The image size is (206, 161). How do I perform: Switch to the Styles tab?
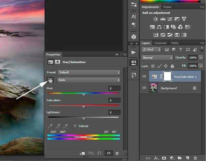(167, 7)
